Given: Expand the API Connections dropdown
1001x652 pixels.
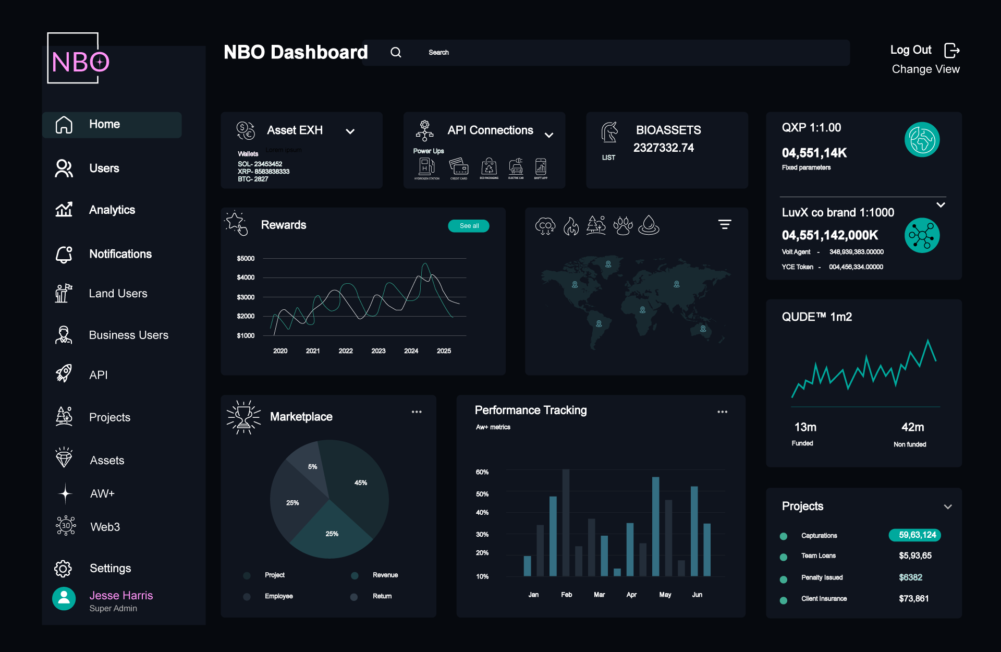Looking at the screenshot, I should click(x=549, y=135).
